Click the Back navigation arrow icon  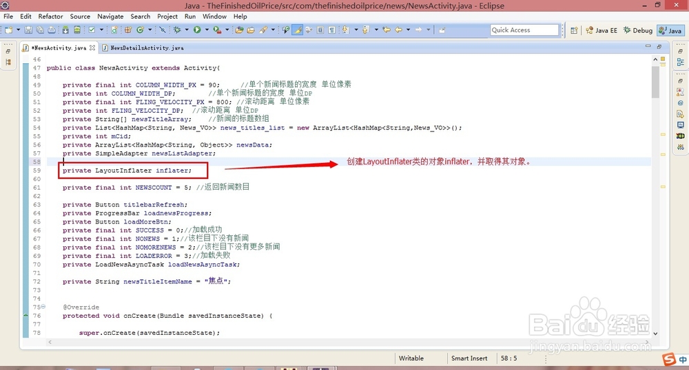(398, 30)
